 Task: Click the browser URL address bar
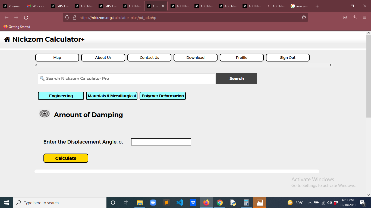click(x=185, y=18)
